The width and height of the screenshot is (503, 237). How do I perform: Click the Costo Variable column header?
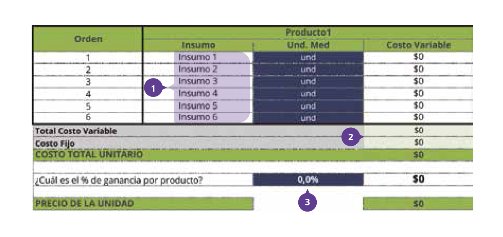tap(418, 45)
